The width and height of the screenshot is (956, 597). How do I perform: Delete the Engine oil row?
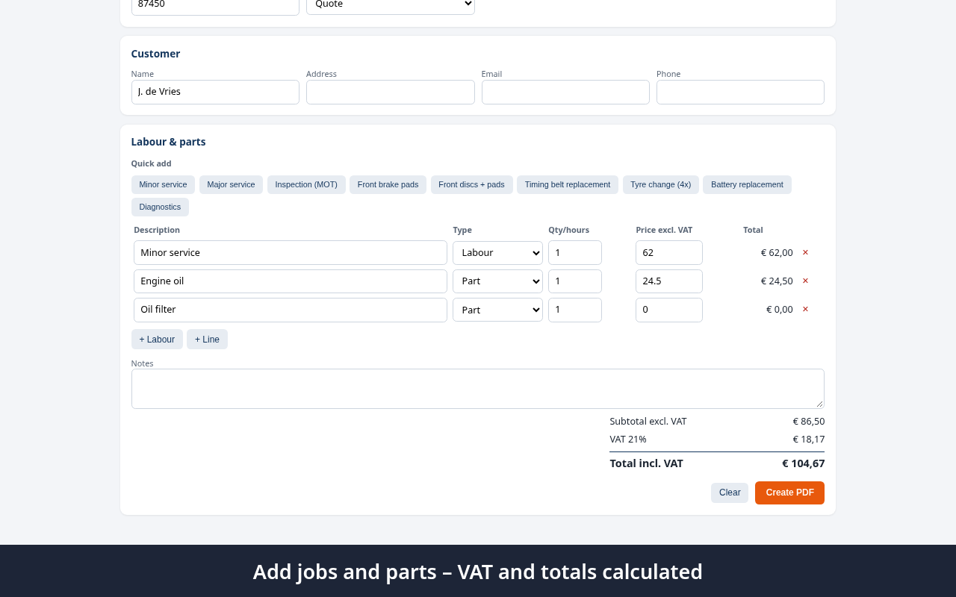805,281
